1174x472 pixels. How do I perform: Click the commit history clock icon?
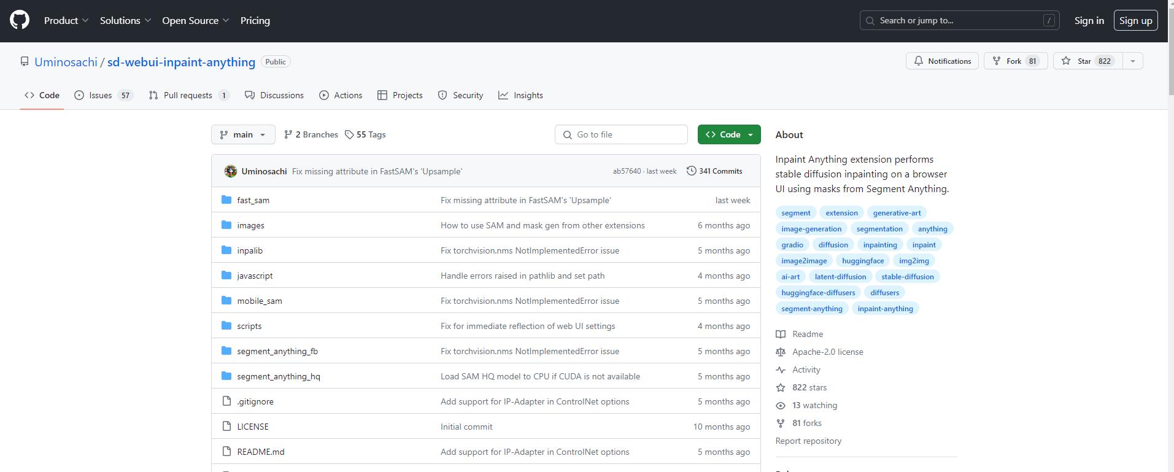pyautogui.click(x=691, y=171)
